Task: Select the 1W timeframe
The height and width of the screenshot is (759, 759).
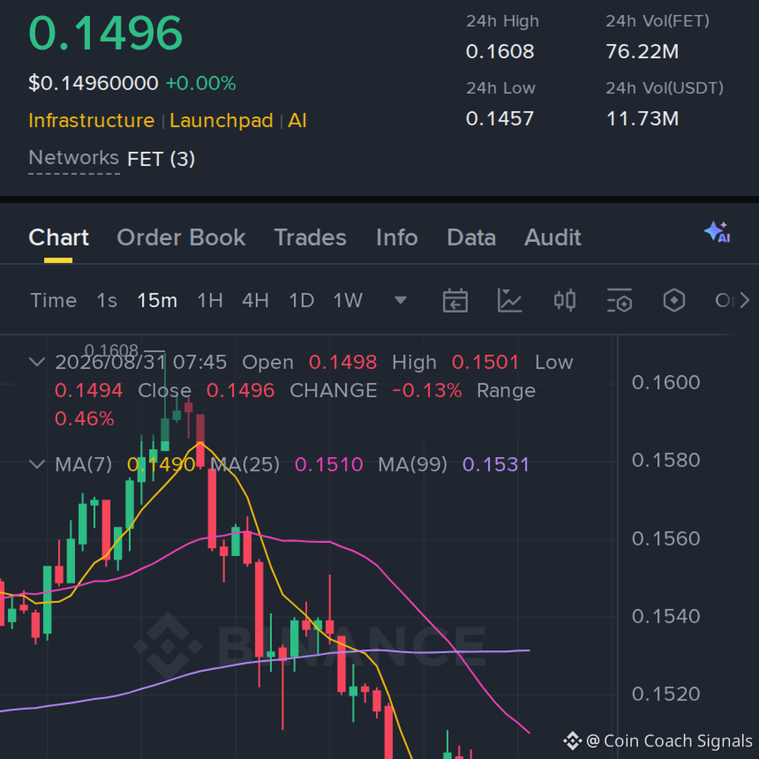Action: (x=348, y=301)
